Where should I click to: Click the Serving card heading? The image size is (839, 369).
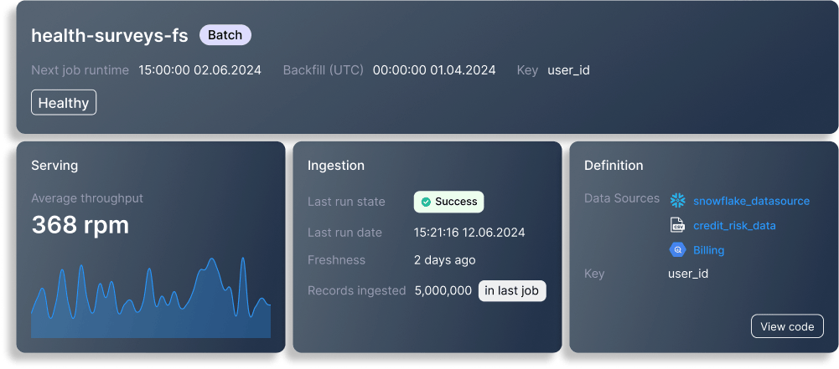[x=54, y=166]
